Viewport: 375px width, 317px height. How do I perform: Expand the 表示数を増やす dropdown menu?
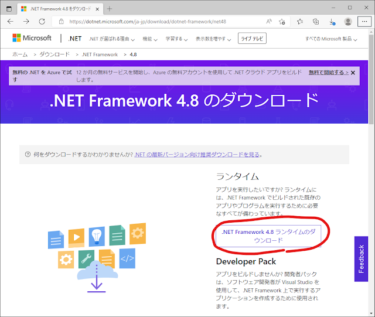[x=213, y=39]
